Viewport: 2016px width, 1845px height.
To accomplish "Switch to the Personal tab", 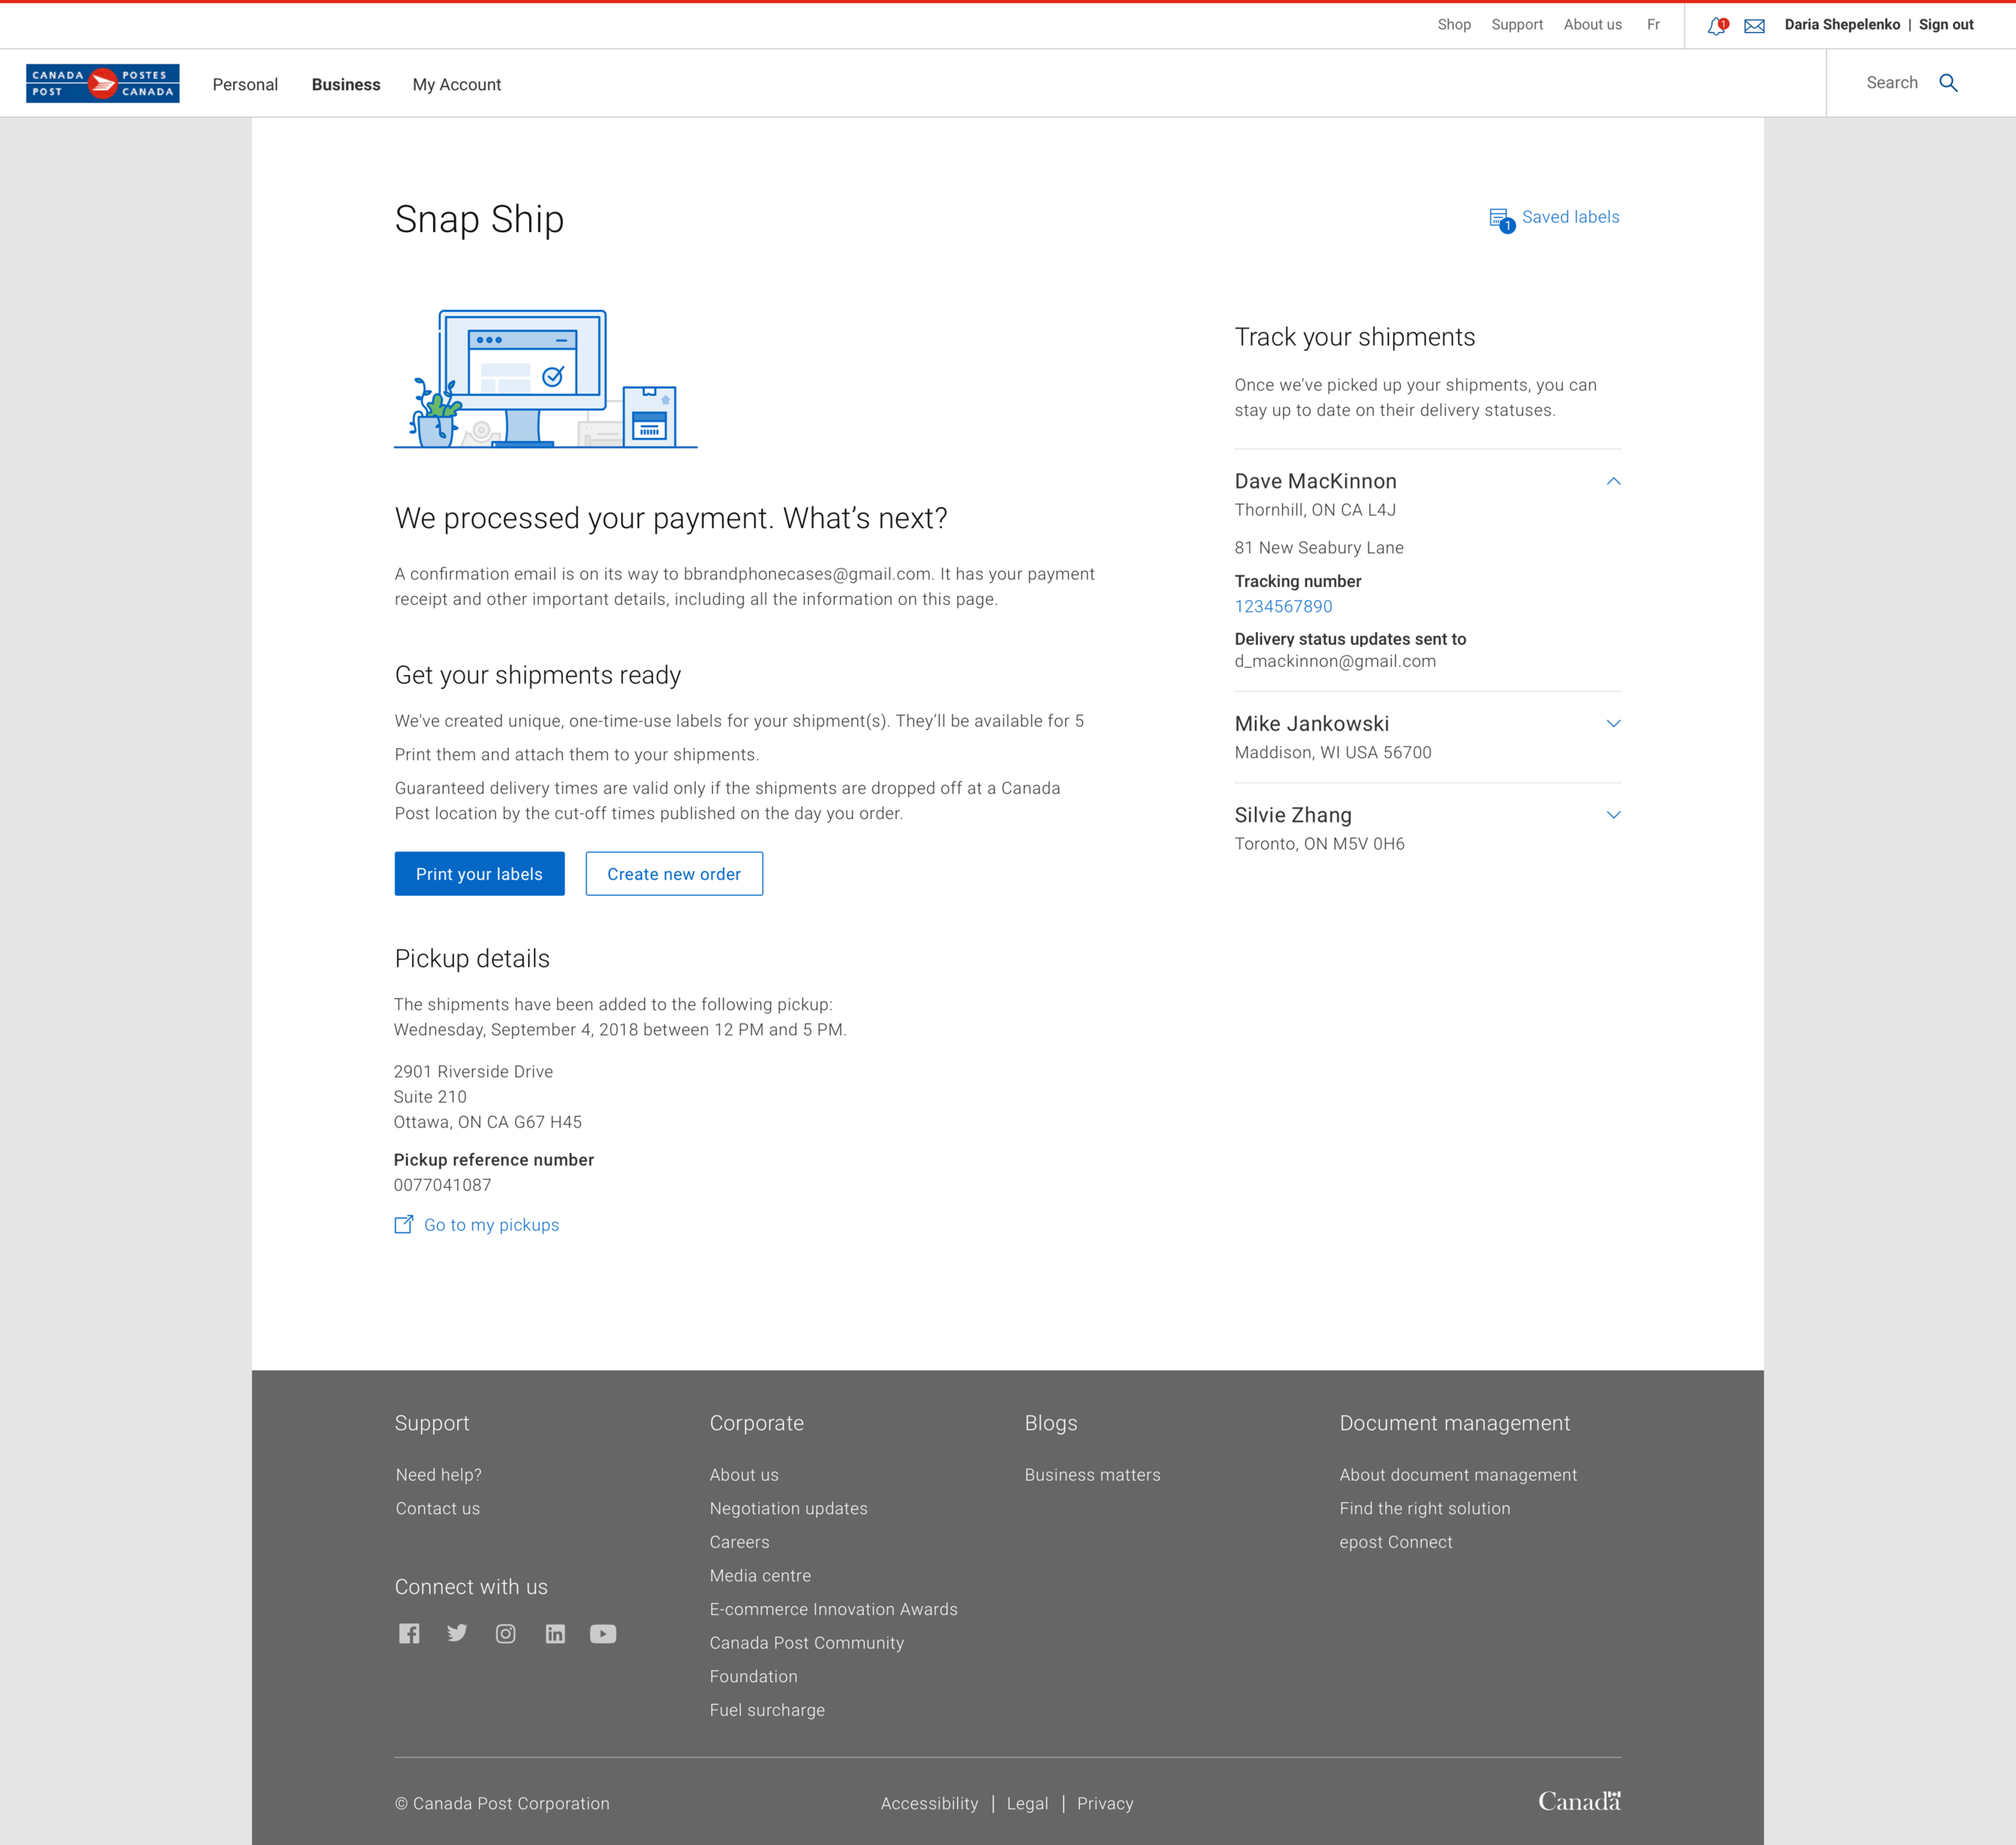I will pyautogui.click(x=245, y=84).
